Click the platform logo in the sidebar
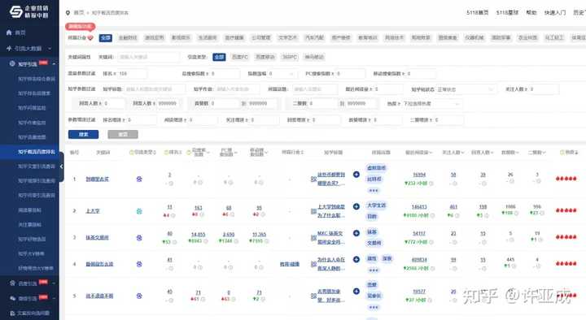The width and height of the screenshot is (586, 320). click(29, 11)
